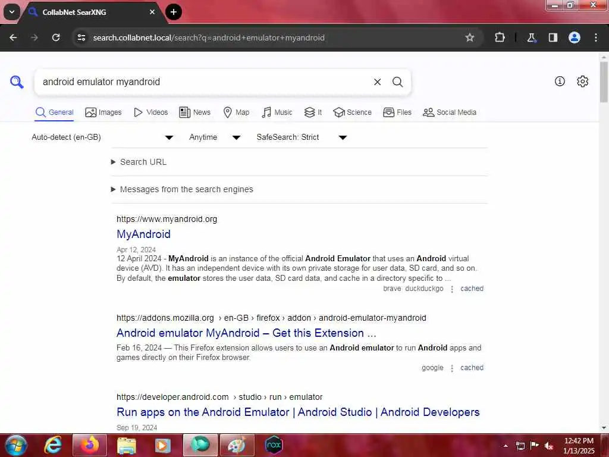Open the Chrome profile avatar
Viewport: 609px width, 457px height.
[575, 37]
